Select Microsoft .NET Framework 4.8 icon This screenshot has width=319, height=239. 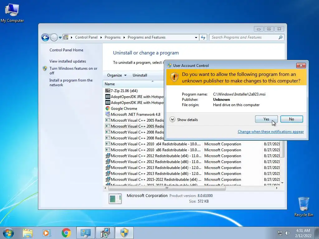tap(107, 114)
